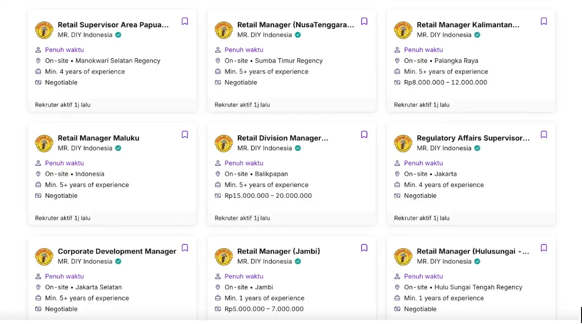Save the Regulatory Affairs Supervisor job

(544, 135)
